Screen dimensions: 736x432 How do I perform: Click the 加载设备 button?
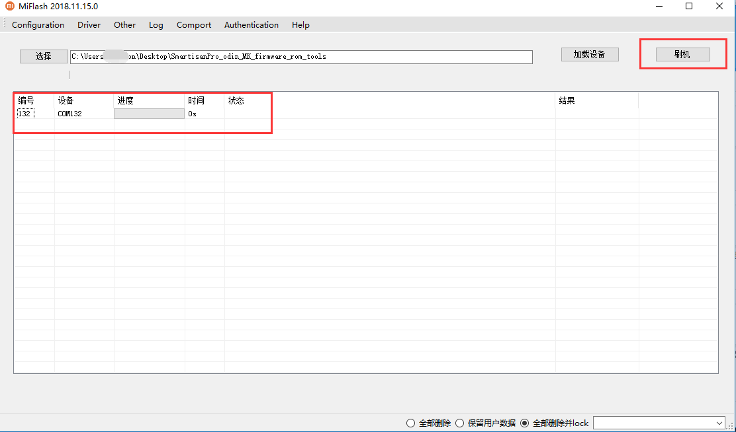pyautogui.click(x=590, y=54)
